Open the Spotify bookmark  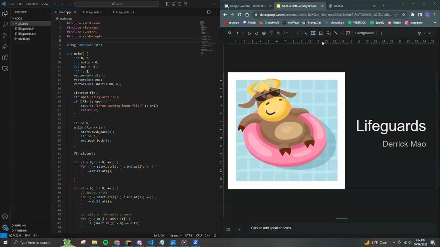pyautogui.click(x=377, y=23)
